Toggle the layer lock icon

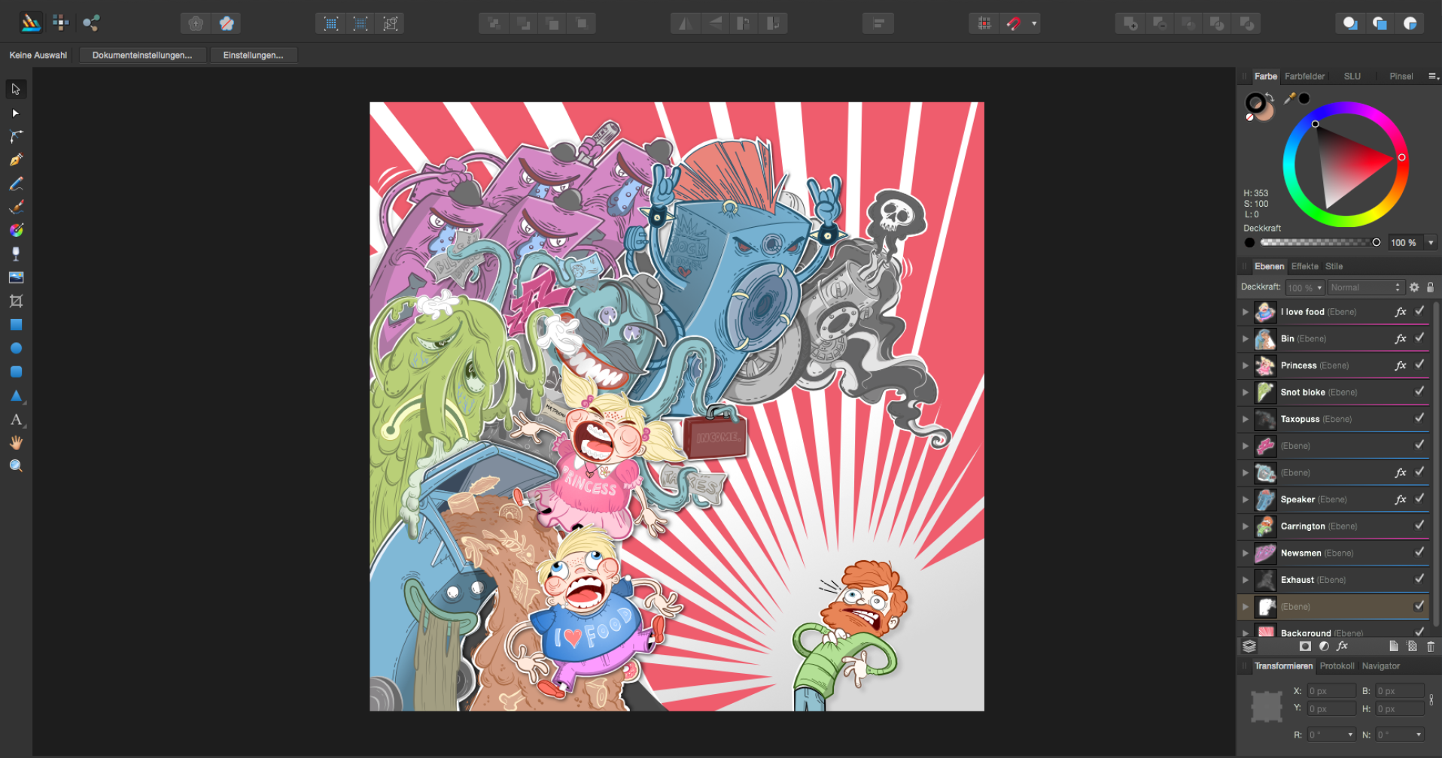click(x=1430, y=287)
